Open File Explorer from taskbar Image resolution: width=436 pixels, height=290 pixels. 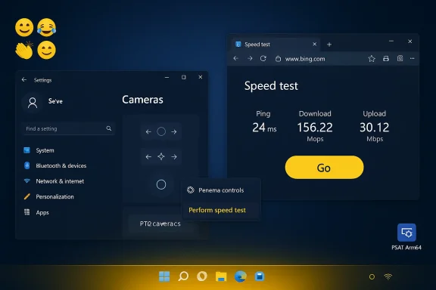[x=221, y=276]
